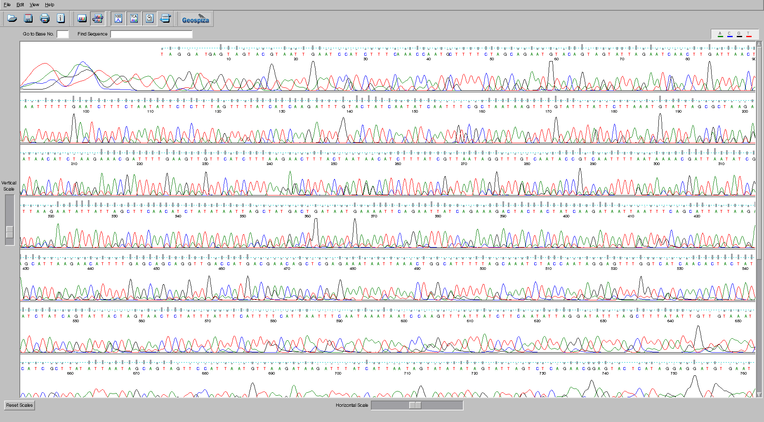This screenshot has width=764, height=422.
Task: Open the File menu
Action: [x=7, y=5]
